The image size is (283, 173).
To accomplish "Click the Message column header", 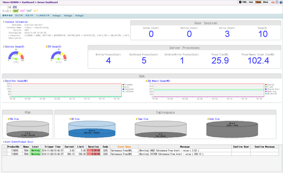I will (185, 147).
